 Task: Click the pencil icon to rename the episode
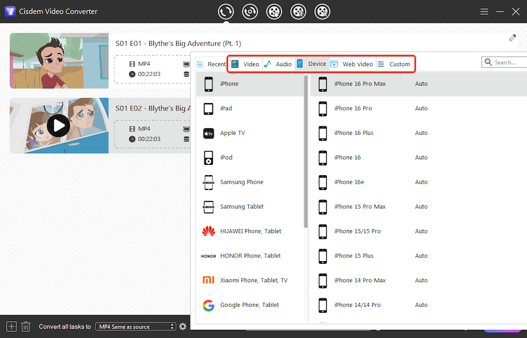512,37
